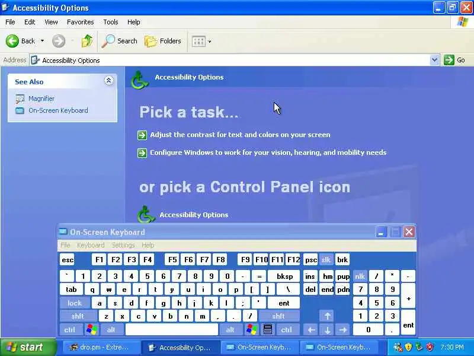Toggle the Folders pane button
474x356 pixels.
(162, 41)
